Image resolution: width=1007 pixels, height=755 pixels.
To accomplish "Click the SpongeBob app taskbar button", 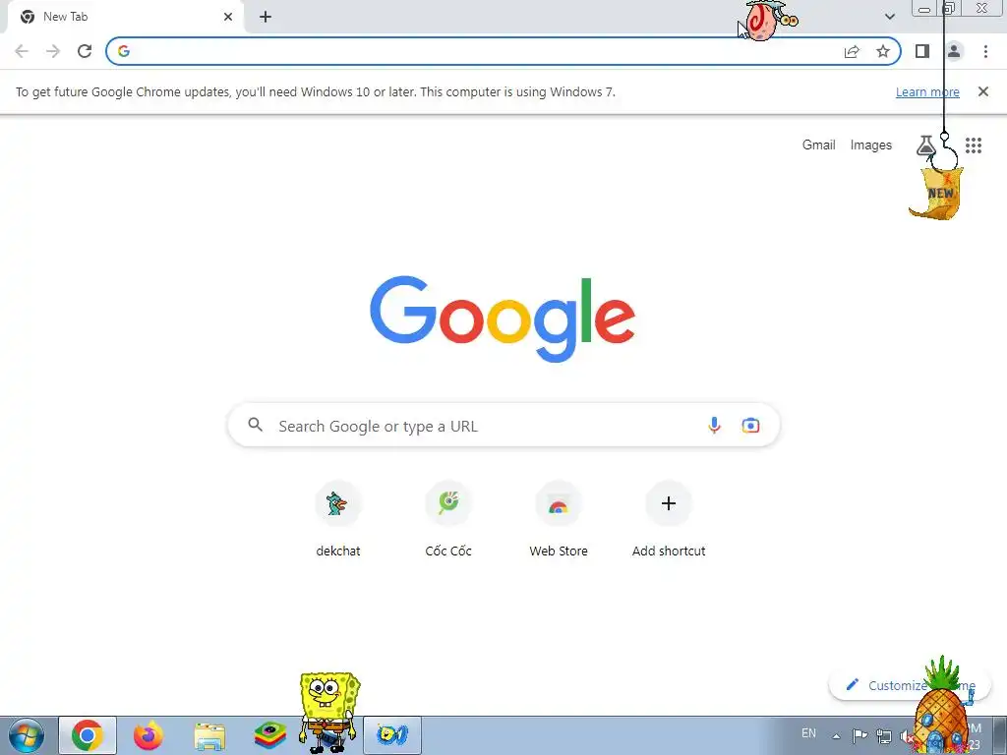I will (x=392, y=735).
